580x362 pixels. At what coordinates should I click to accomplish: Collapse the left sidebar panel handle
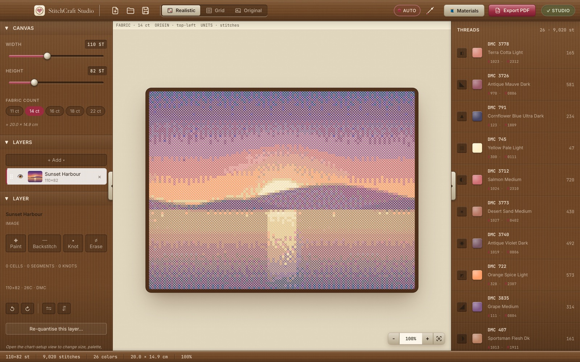click(111, 186)
